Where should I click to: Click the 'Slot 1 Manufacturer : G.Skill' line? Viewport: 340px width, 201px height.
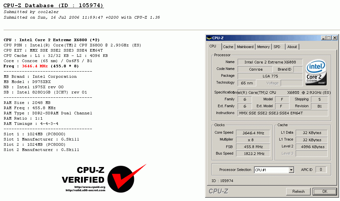click(41, 139)
